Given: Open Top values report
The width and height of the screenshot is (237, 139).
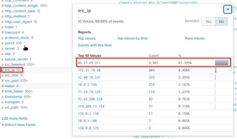Looking at the screenshot, I should [87, 39].
